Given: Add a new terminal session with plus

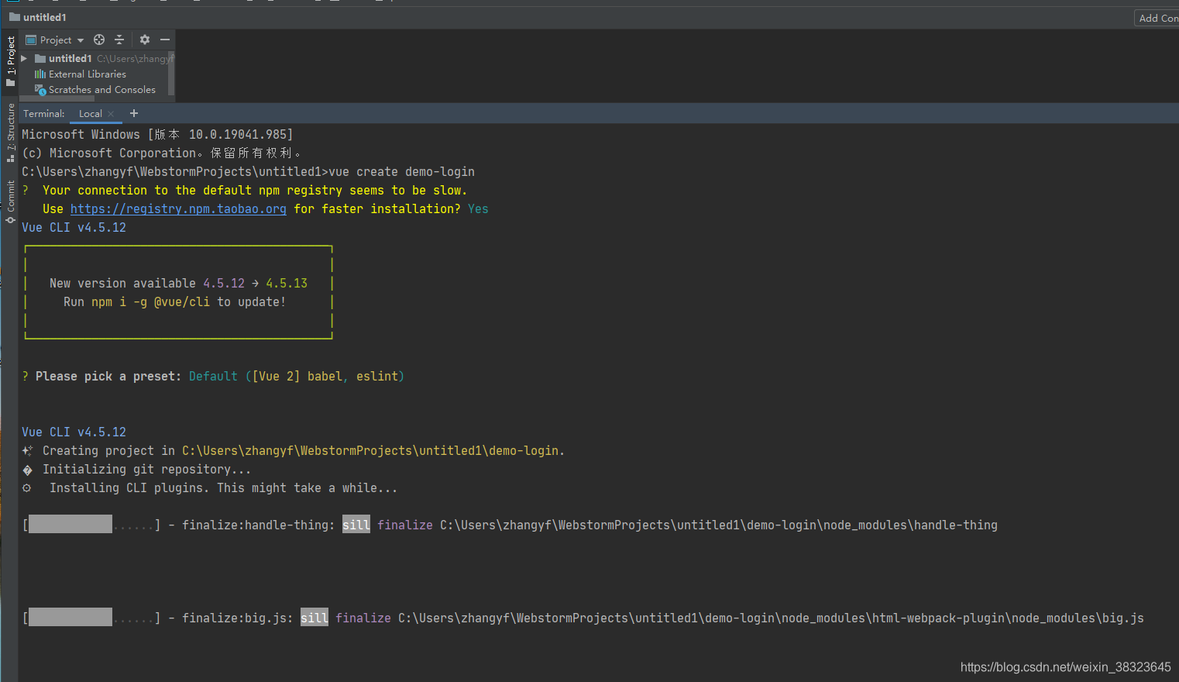Looking at the screenshot, I should pyautogui.click(x=134, y=113).
